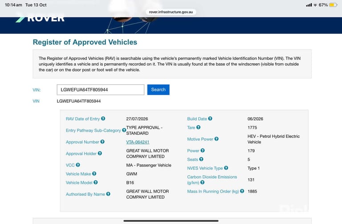This screenshot has height=224, width=342.
Task: Open help icon beside Approval Holder
Action: (100, 153)
